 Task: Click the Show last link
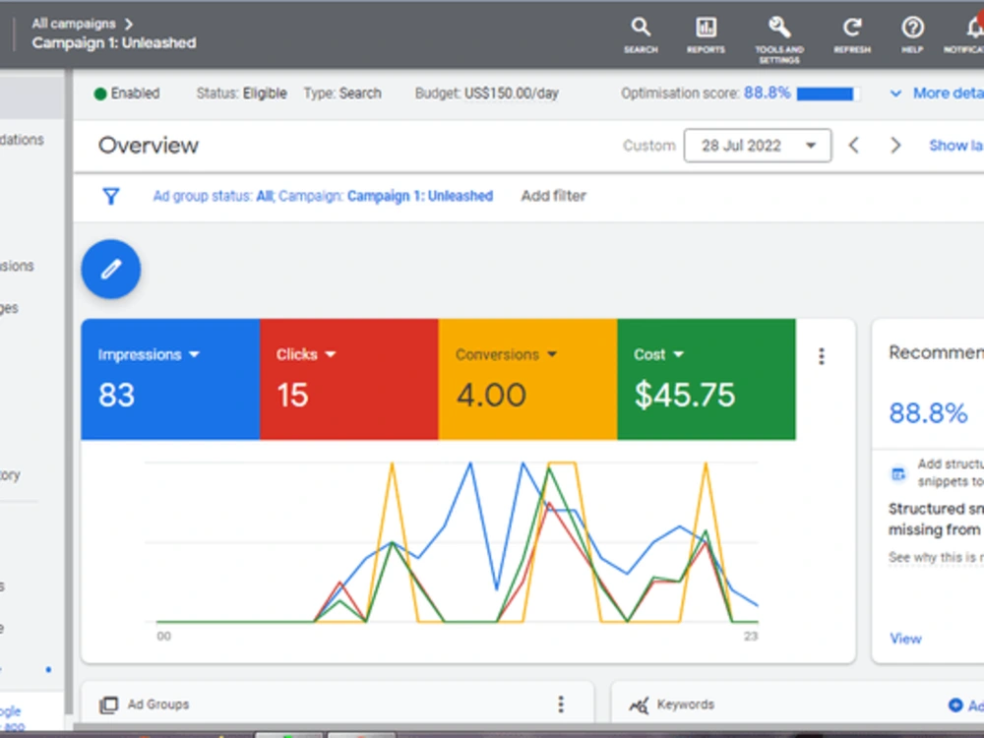click(956, 146)
